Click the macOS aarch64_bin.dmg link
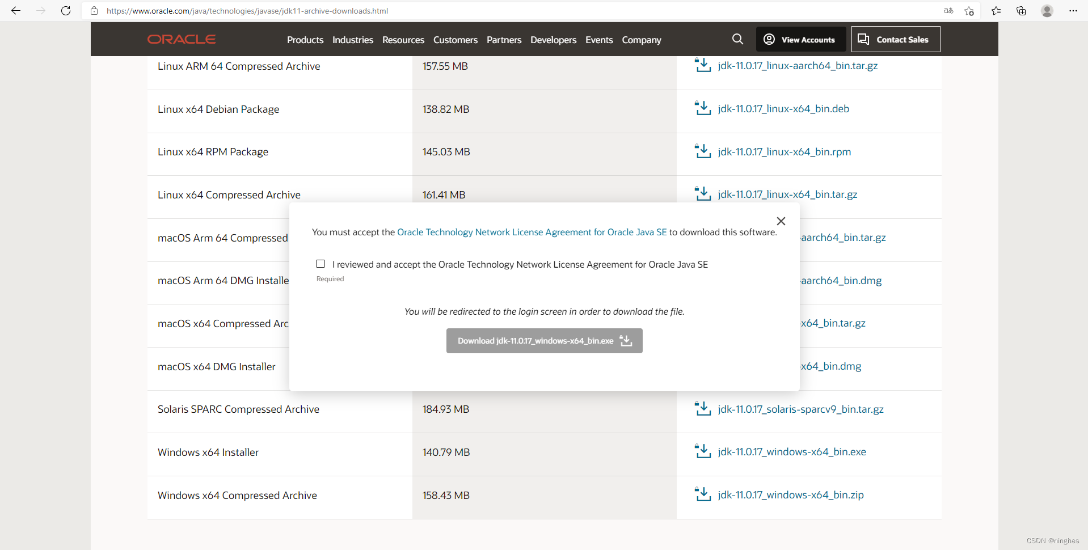The width and height of the screenshot is (1088, 550). point(841,280)
